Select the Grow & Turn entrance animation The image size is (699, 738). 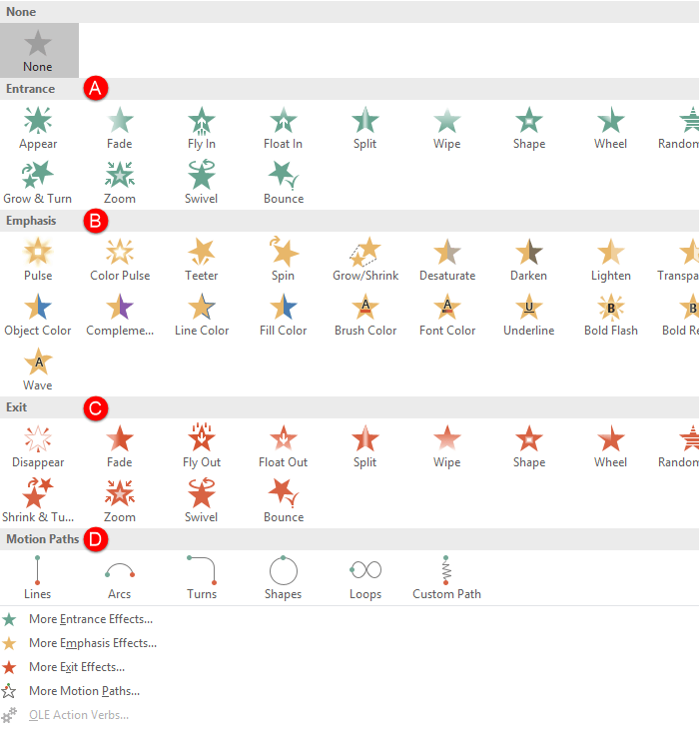point(38,183)
